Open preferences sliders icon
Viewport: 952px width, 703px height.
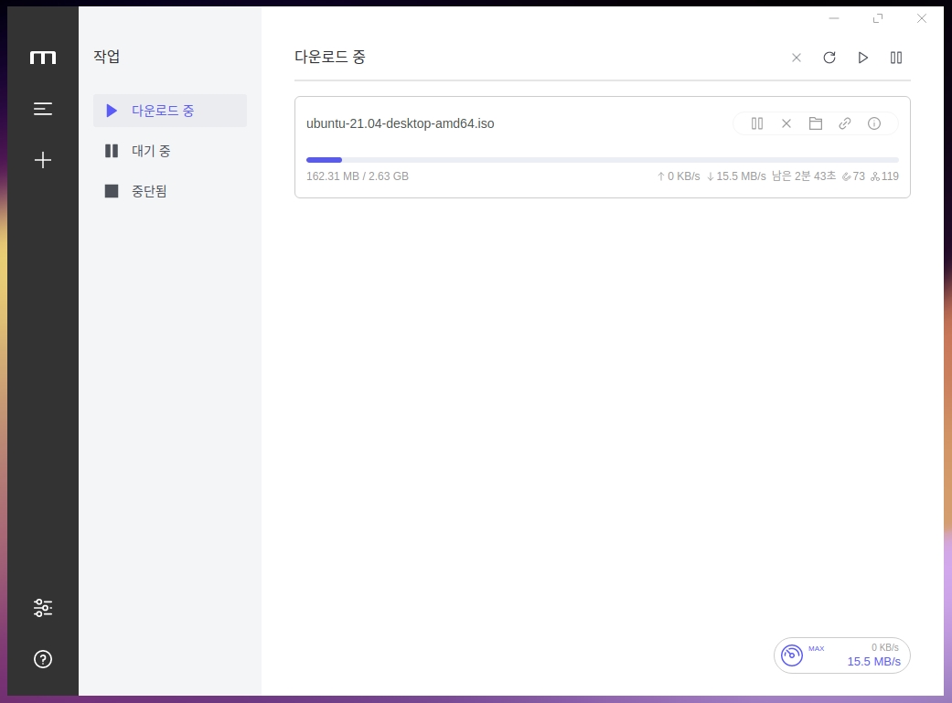(x=42, y=607)
